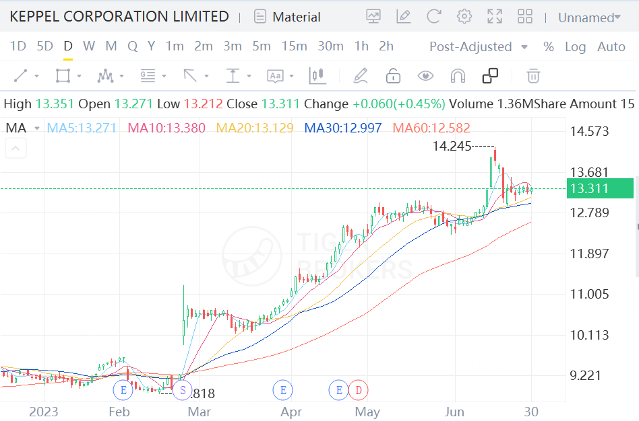Refresh the chart with reload icon
The width and height of the screenshot is (639, 421).
coord(433,17)
